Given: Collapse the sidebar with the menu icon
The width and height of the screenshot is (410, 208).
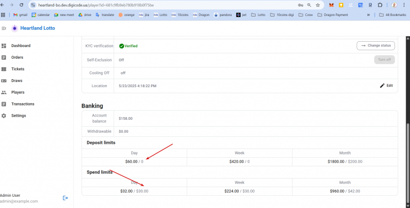Looking at the screenshot, I should coord(4,28).
